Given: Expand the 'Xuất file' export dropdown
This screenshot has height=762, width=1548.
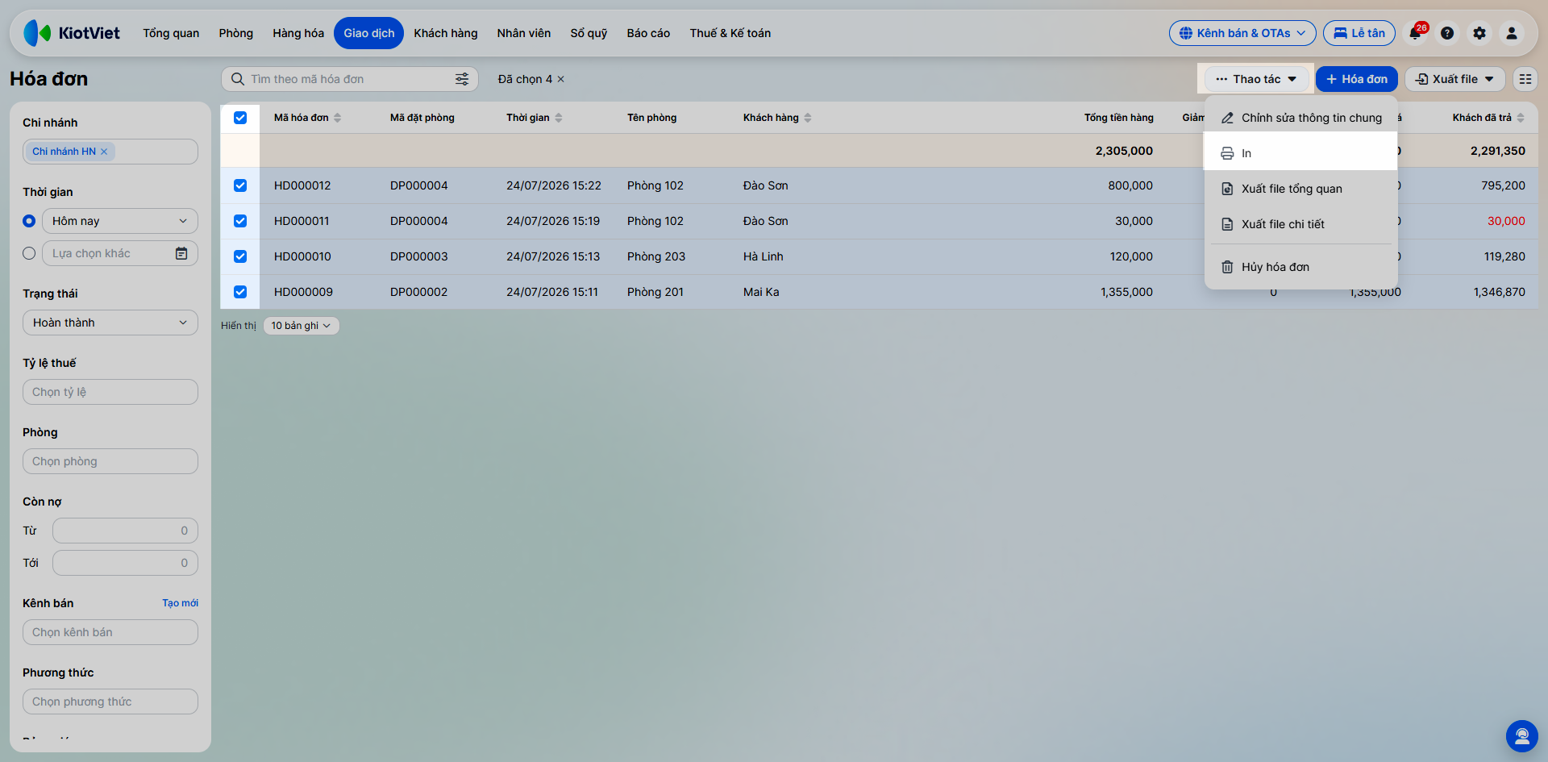Looking at the screenshot, I should (1455, 79).
